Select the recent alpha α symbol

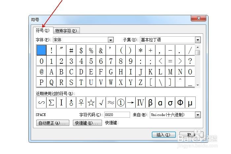pos(160,102)
